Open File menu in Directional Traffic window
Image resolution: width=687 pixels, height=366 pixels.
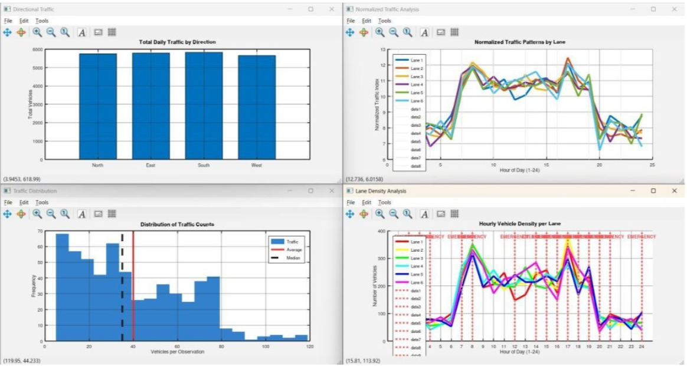tap(8, 21)
